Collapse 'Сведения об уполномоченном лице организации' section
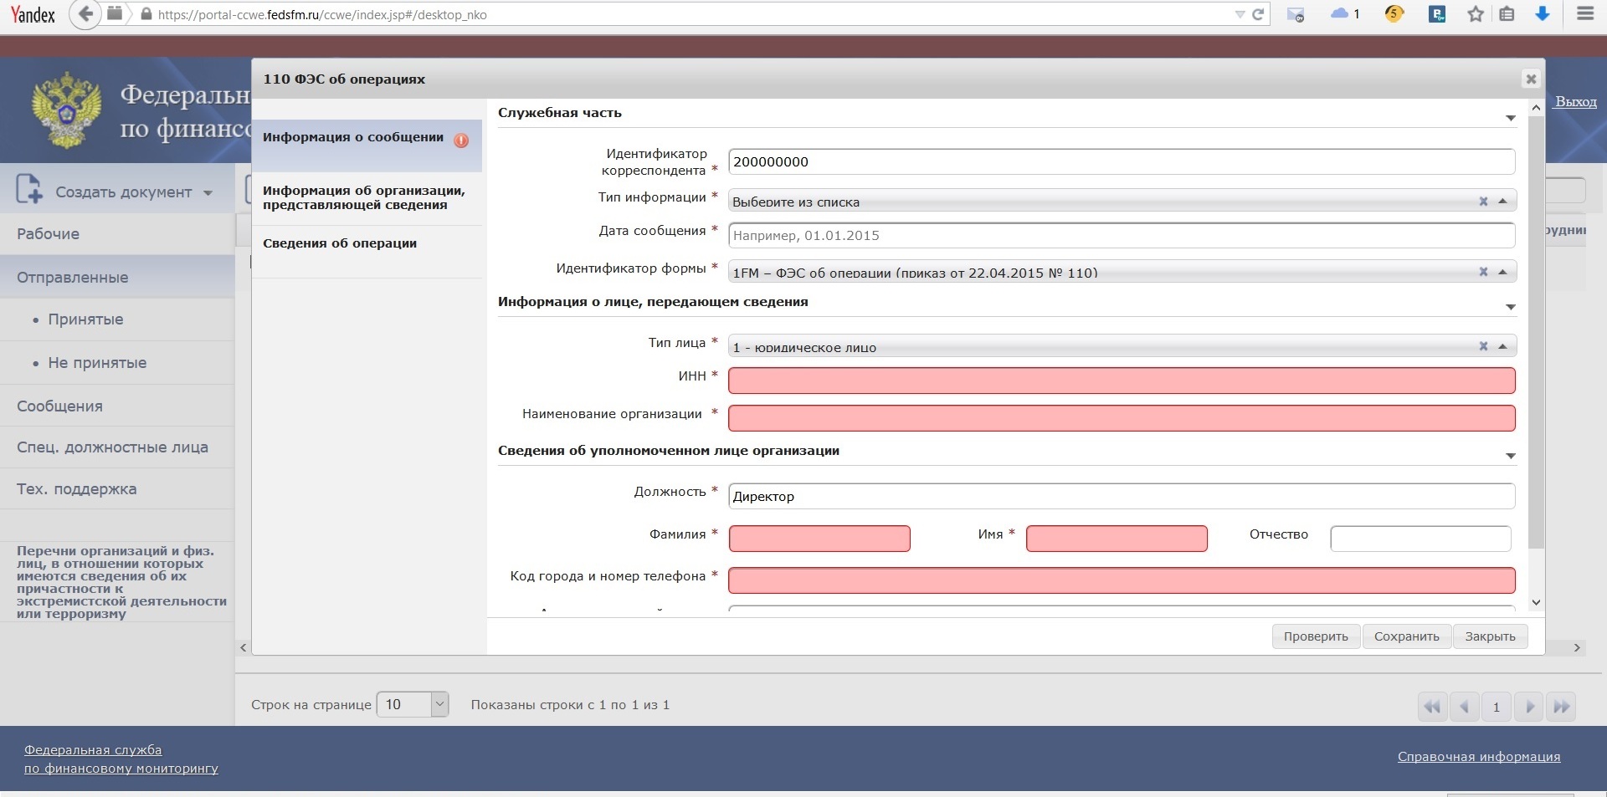The width and height of the screenshot is (1607, 797). coord(1510,456)
